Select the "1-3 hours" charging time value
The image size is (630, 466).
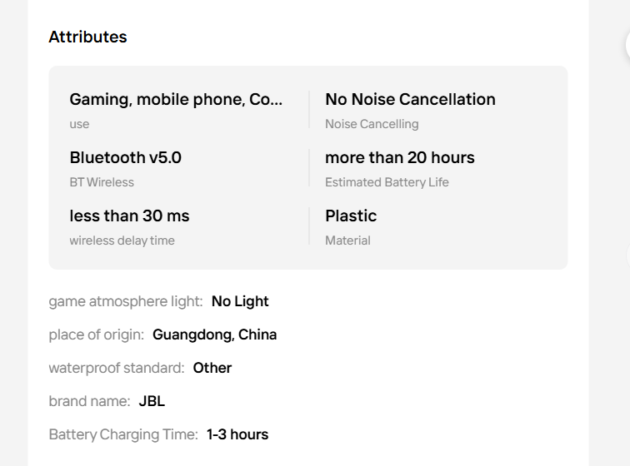click(237, 434)
